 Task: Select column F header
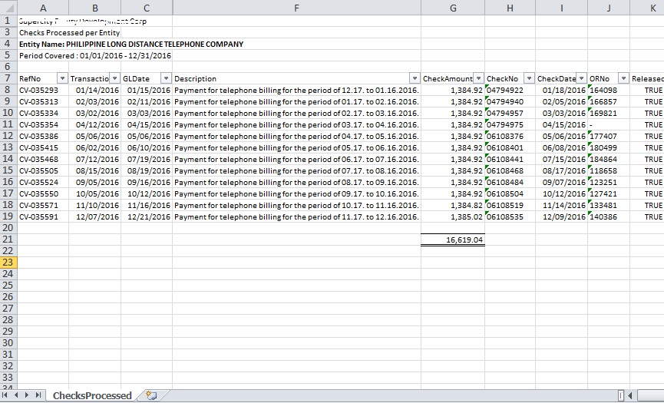coord(296,8)
